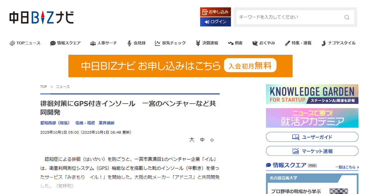Image resolution: width=375 pixels, height=194 pixels.
Task: Open the 決算速報 menu item
Action: point(207,43)
